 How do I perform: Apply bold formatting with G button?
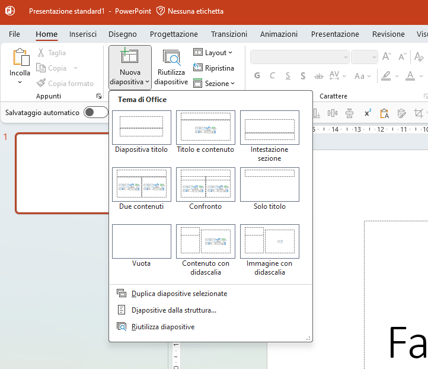coord(257,76)
